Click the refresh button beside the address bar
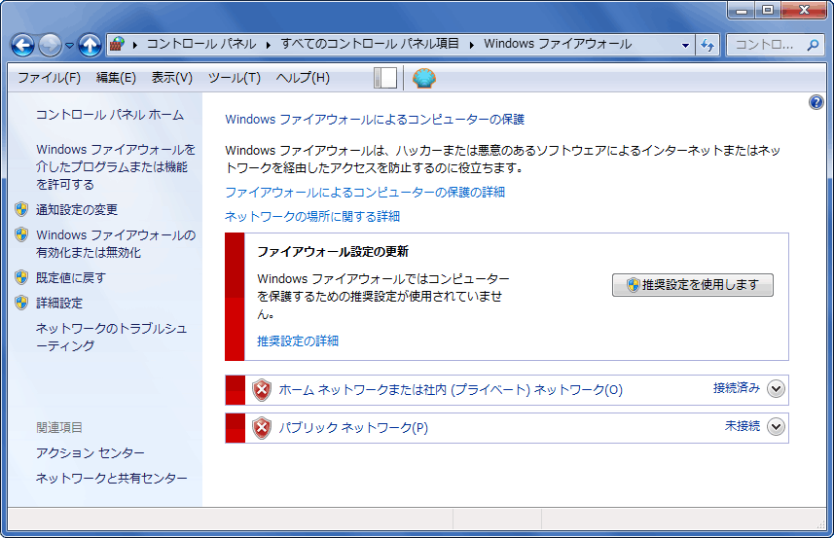 (707, 45)
